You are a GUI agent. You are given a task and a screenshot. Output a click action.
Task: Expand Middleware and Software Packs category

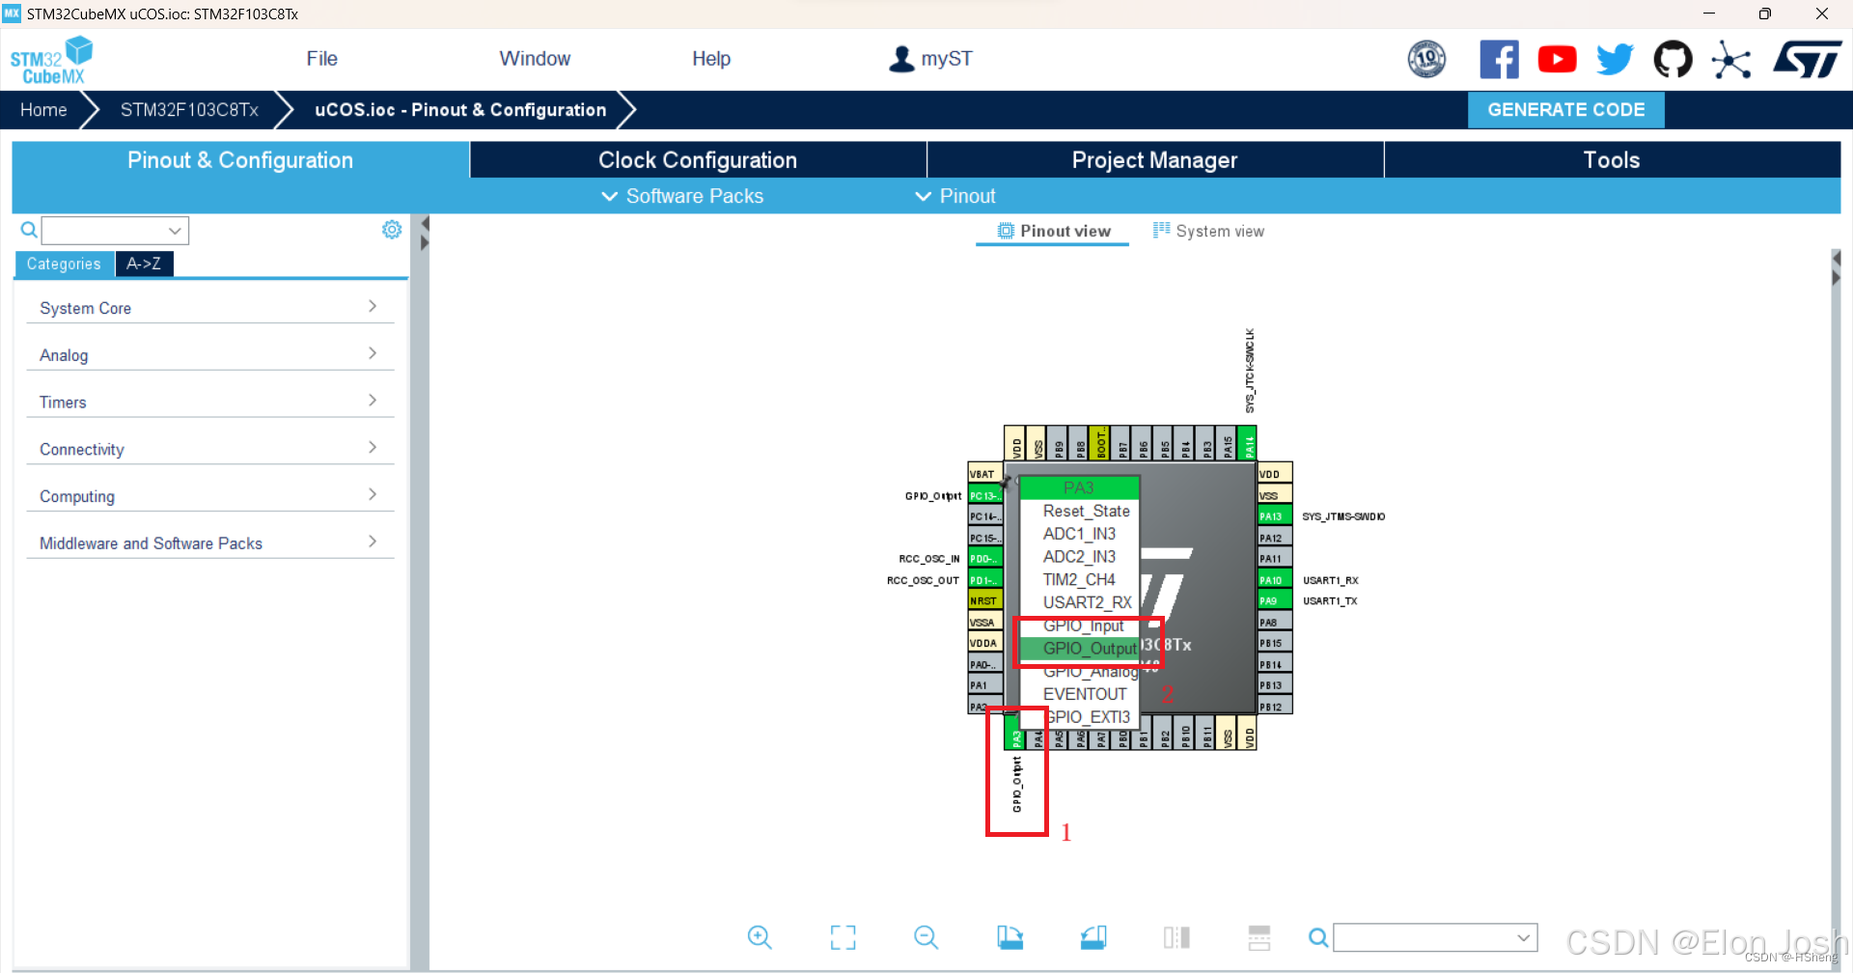coord(209,543)
